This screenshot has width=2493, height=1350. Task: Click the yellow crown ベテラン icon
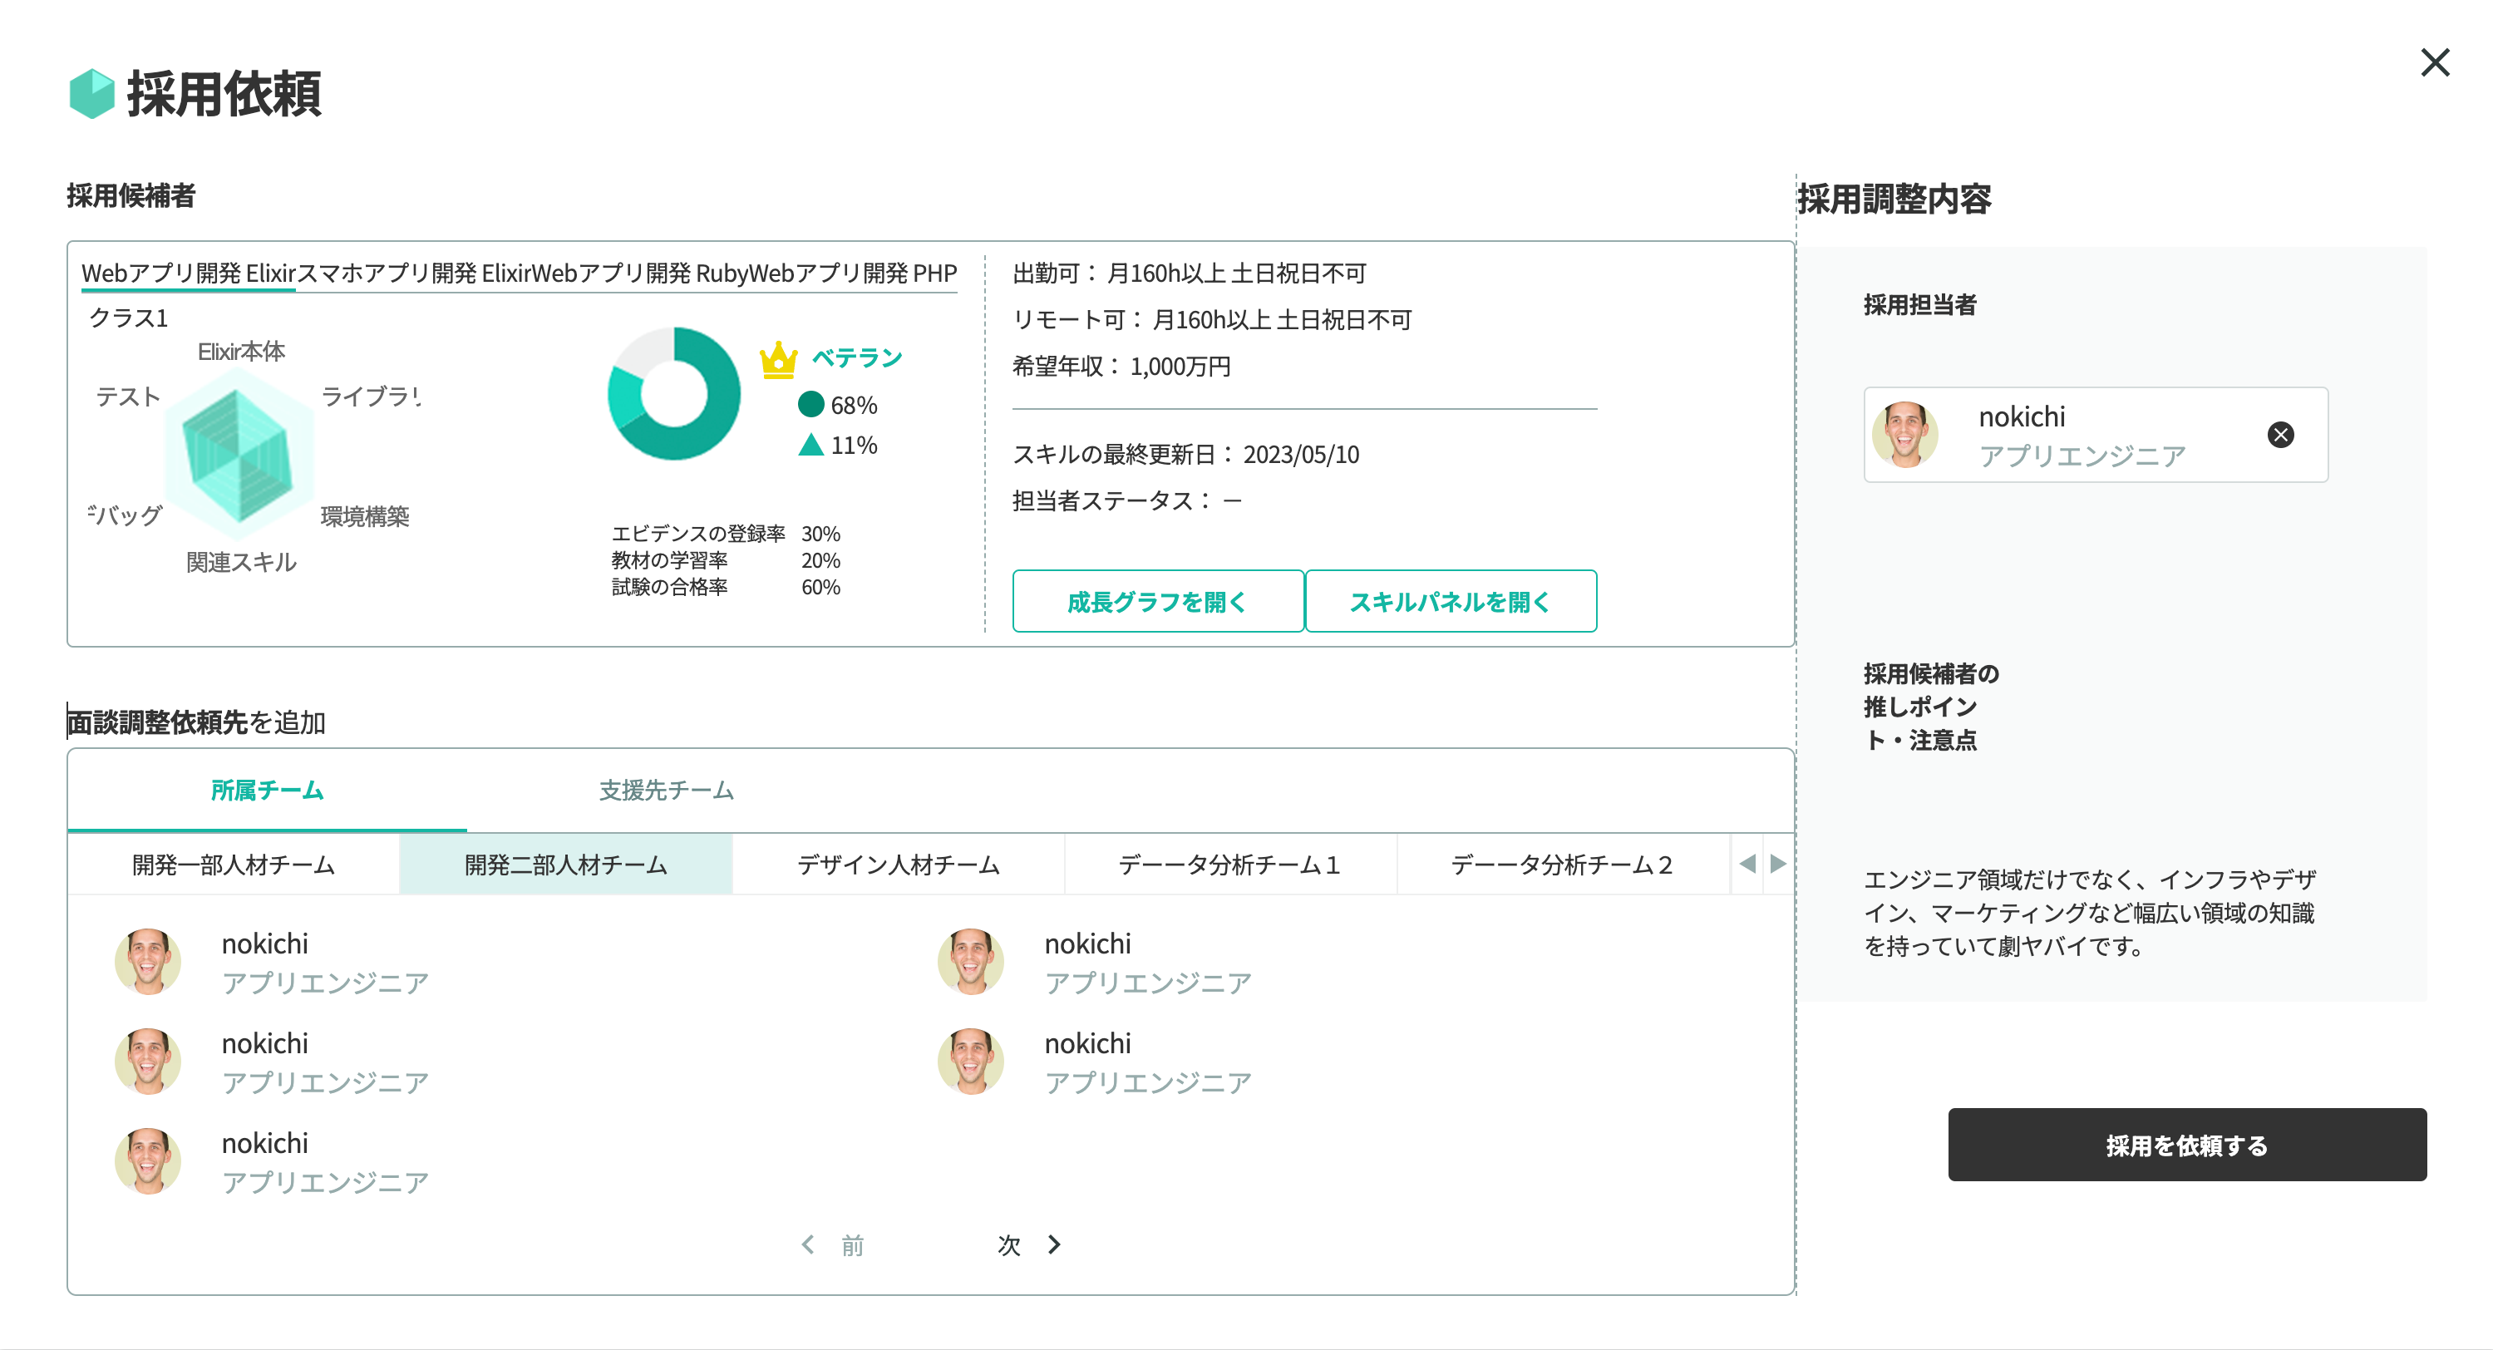click(778, 360)
